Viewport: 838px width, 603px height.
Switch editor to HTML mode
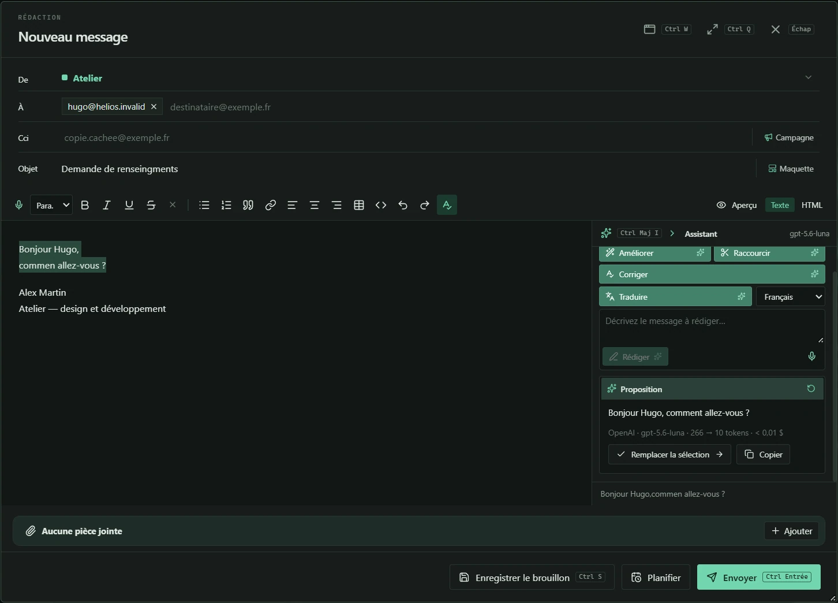(812, 205)
